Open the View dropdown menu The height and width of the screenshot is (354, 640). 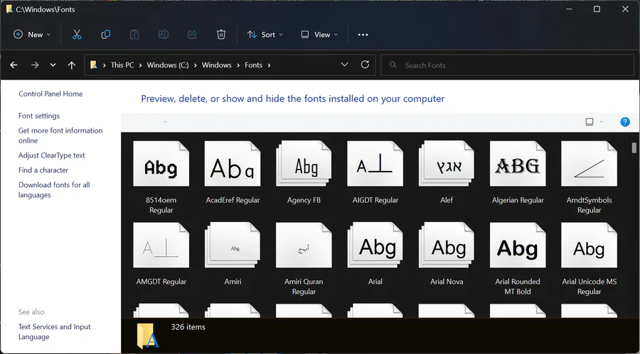pos(319,35)
